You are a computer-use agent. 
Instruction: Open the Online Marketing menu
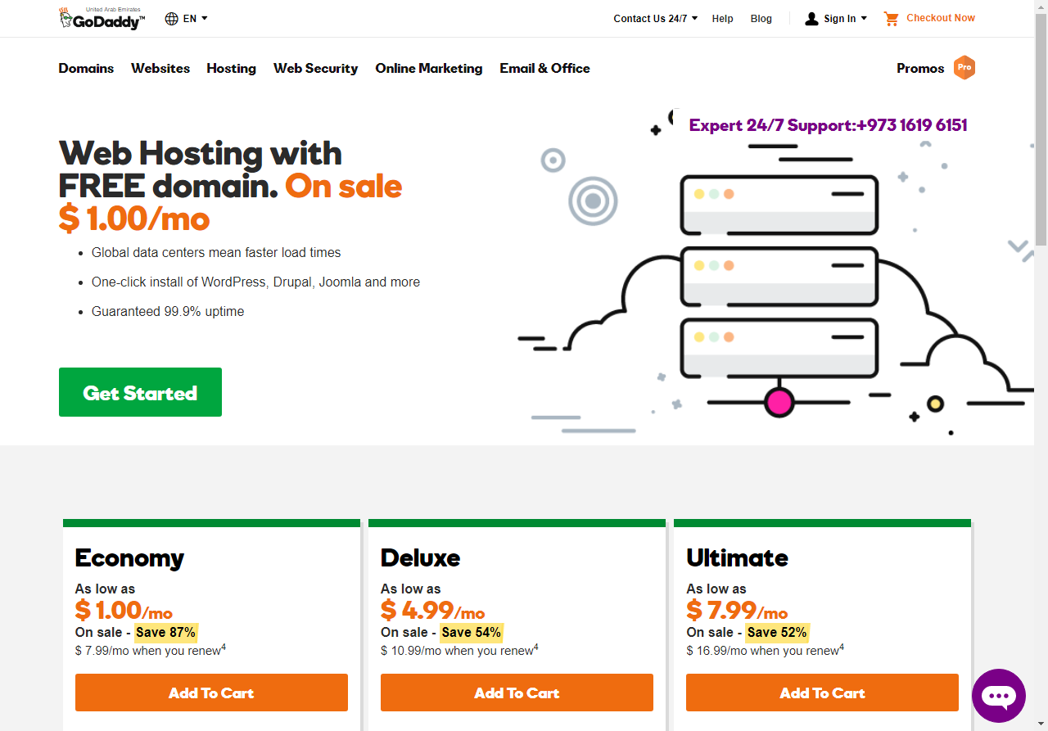click(429, 69)
